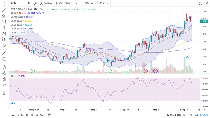Open the D interval selector
210x118 pixels.
pyautogui.click(x=29, y=3)
